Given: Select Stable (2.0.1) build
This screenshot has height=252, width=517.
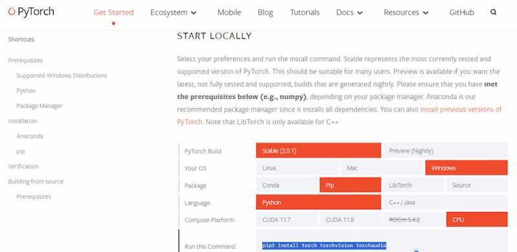Looking at the screenshot, I should click(319, 151).
